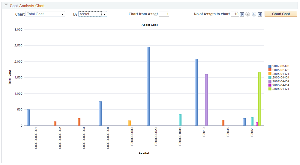The image size is (300, 165).
Task: Click the blue bar for 000000000098
Action: [100, 113]
